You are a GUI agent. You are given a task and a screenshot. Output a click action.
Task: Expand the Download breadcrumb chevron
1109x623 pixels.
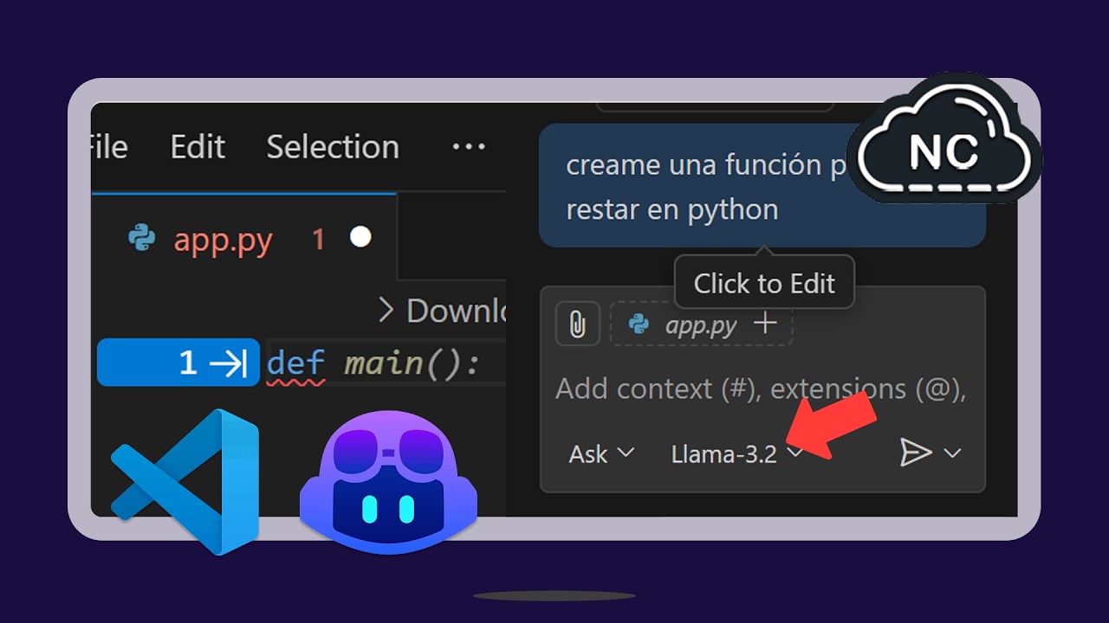[x=386, y=311]
